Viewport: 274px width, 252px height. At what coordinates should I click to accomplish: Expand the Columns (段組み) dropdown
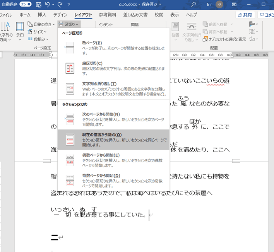pyautogui.click(x=40, y=39)
